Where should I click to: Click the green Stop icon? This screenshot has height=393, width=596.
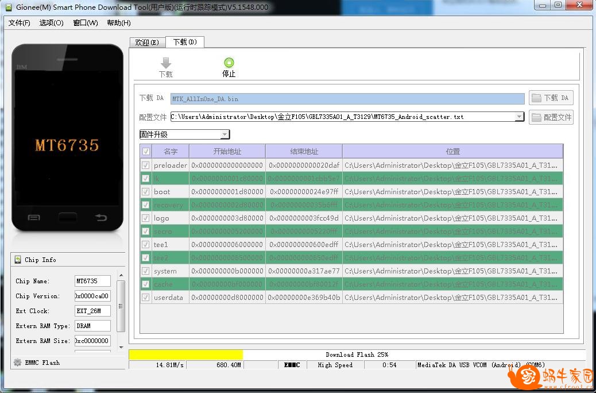229,63
